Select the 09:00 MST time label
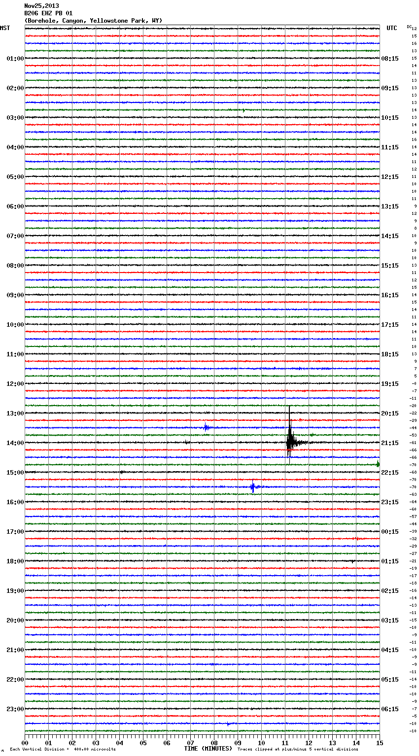The image size is (419, 756). click(x=15, y=295)
